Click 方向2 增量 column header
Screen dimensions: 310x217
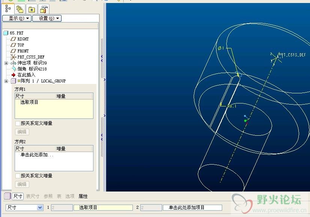click(74, 149)
